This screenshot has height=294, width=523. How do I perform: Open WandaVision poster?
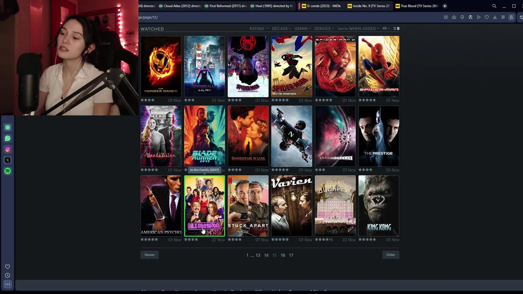click(x=161, y=136)
